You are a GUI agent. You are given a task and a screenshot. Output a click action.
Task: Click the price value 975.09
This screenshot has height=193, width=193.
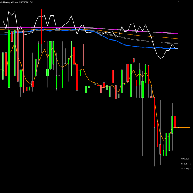tap(185, 159)
